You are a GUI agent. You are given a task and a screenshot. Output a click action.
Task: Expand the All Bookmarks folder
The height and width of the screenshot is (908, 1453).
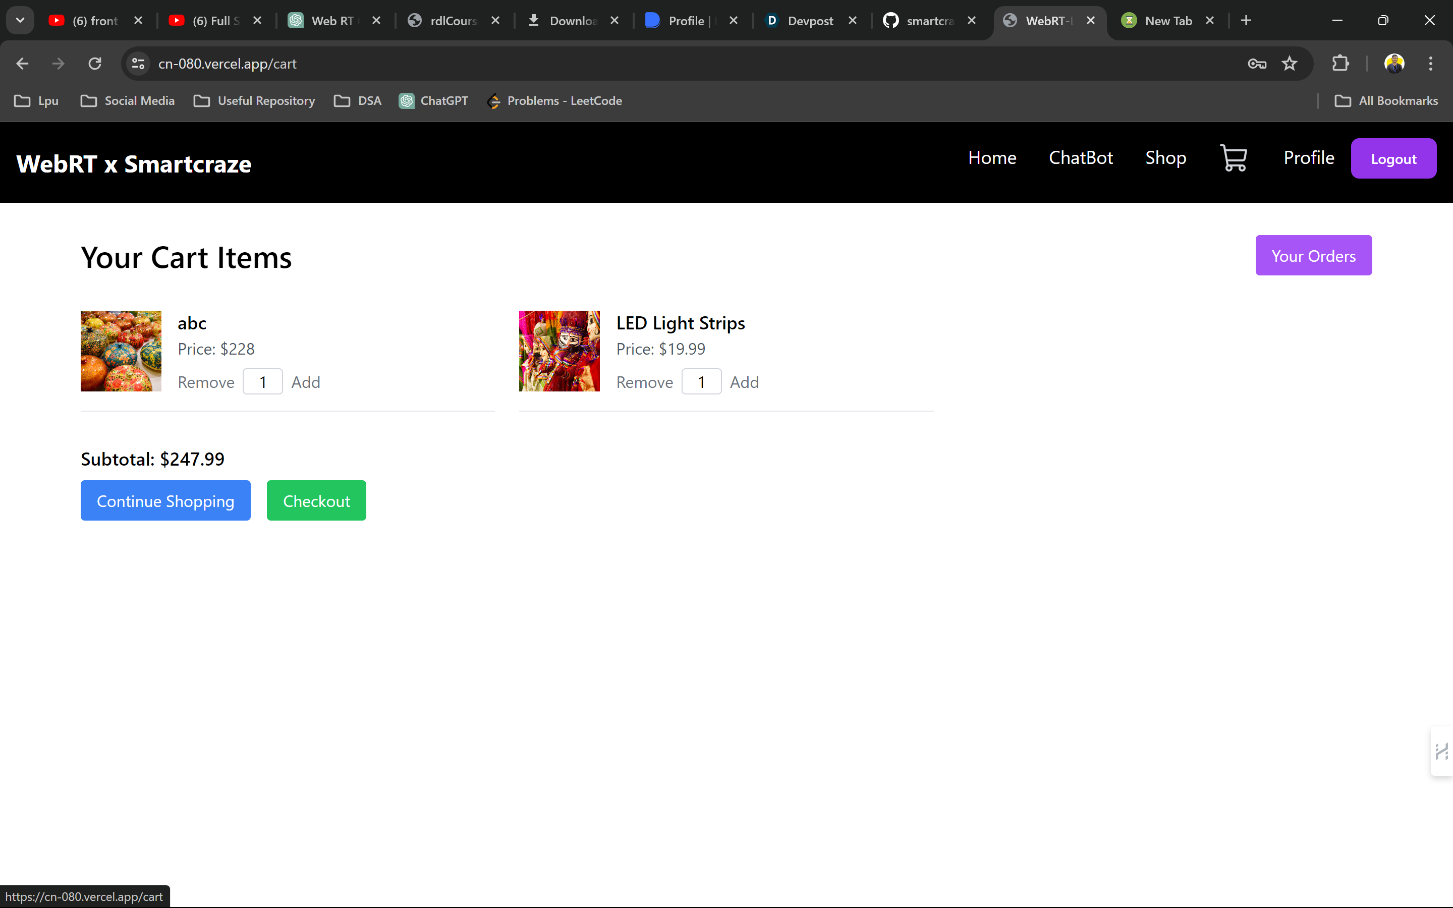1386,101
